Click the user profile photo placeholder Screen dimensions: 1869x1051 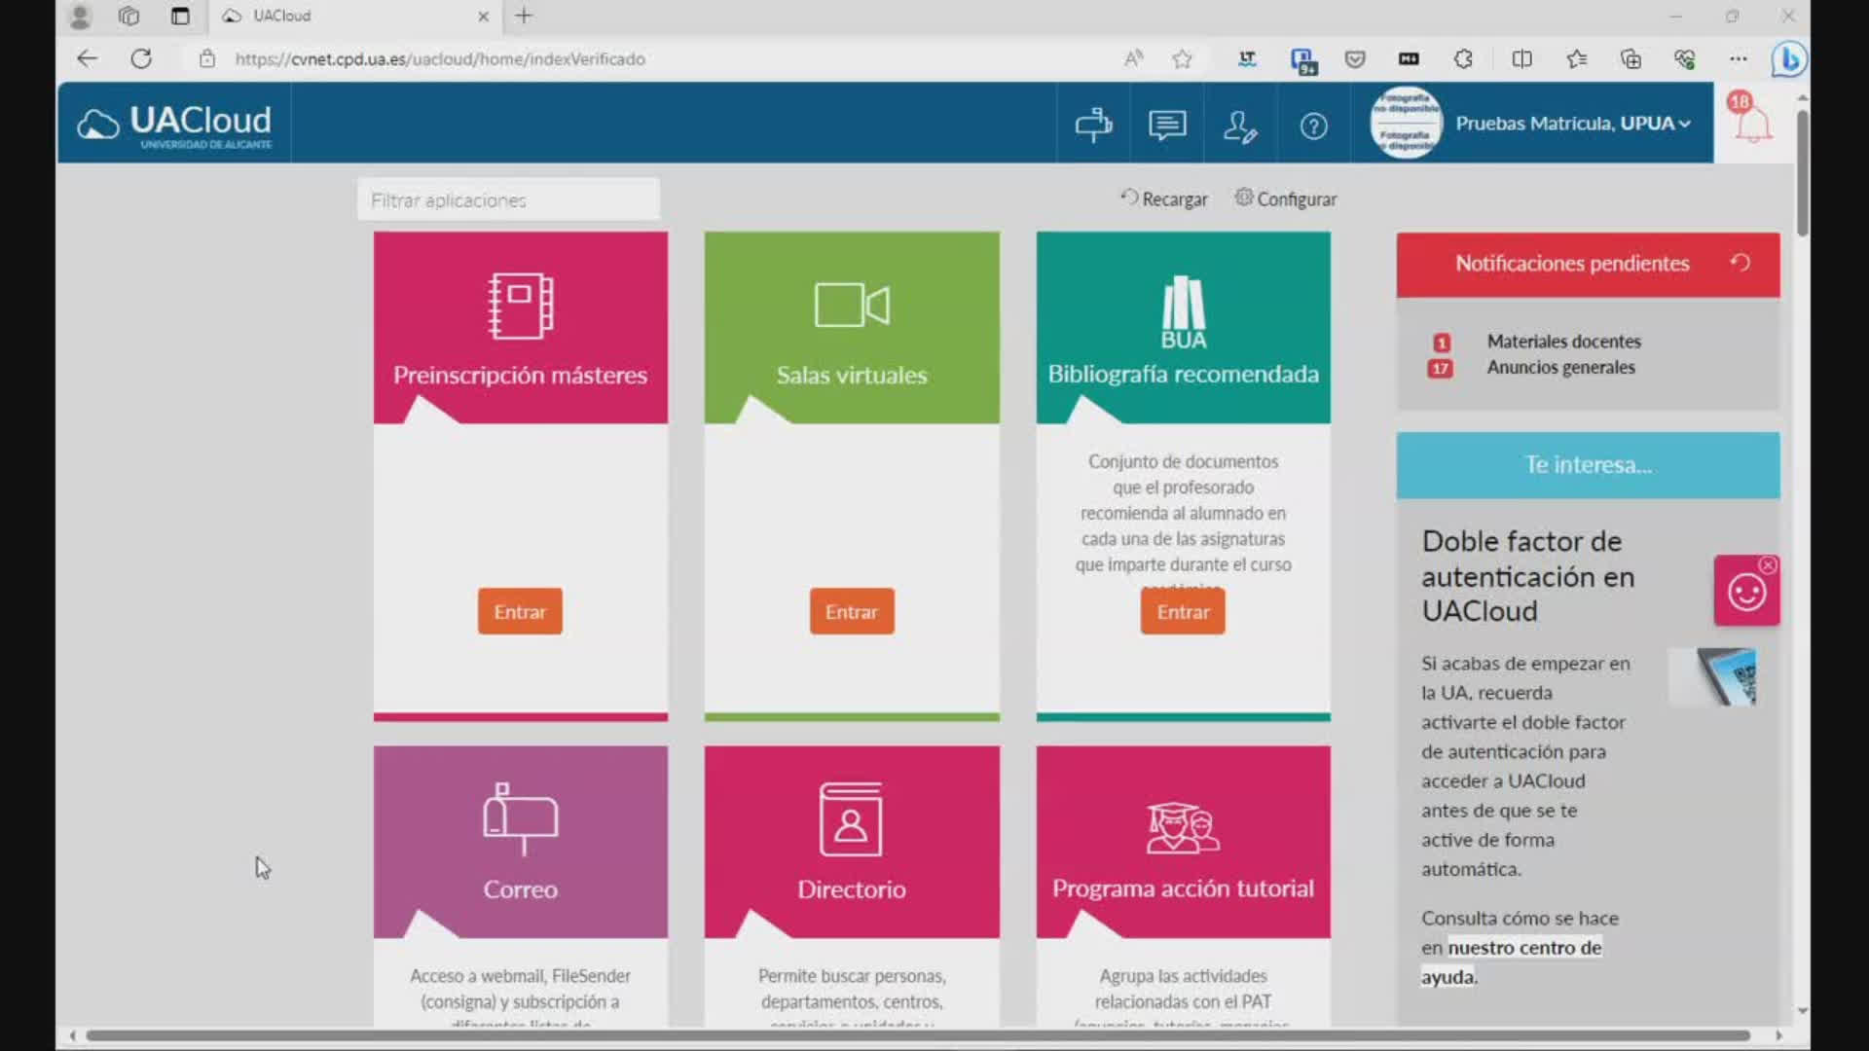(1405, 123)
